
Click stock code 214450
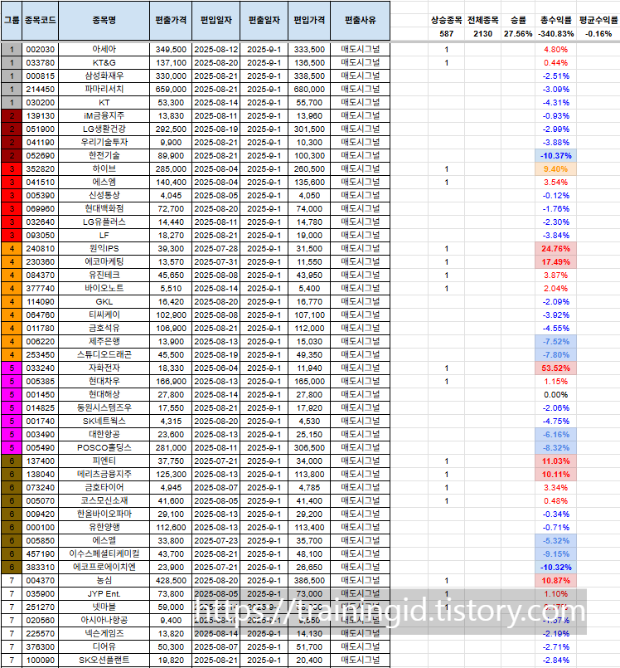pos(40,89)
